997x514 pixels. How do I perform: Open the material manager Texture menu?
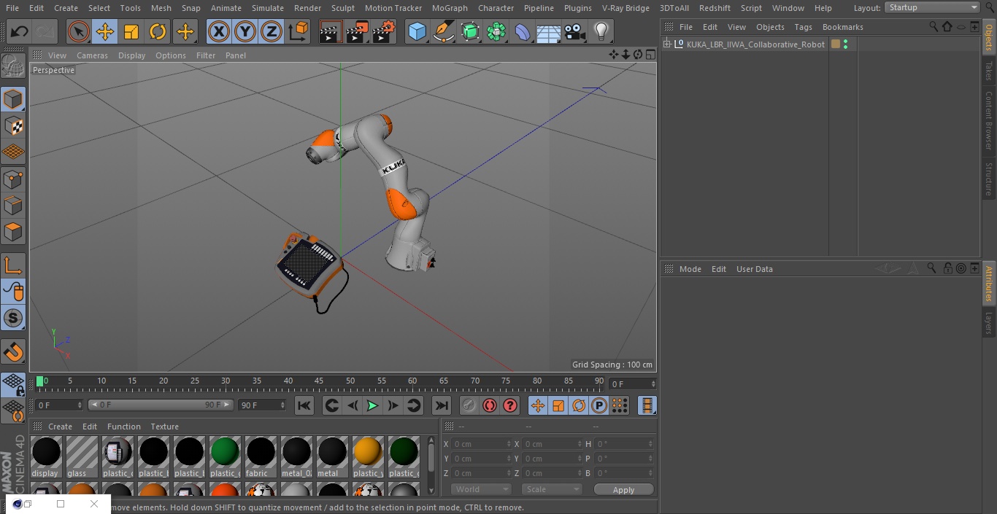(164, 427)
